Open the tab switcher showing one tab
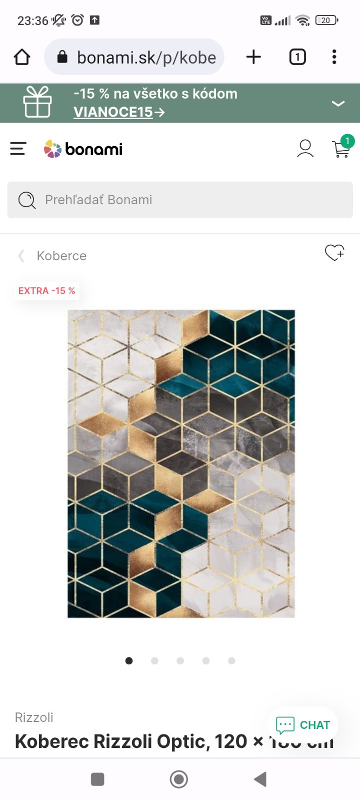Viewport: 360px width, 801px height. tap(297, 57)
